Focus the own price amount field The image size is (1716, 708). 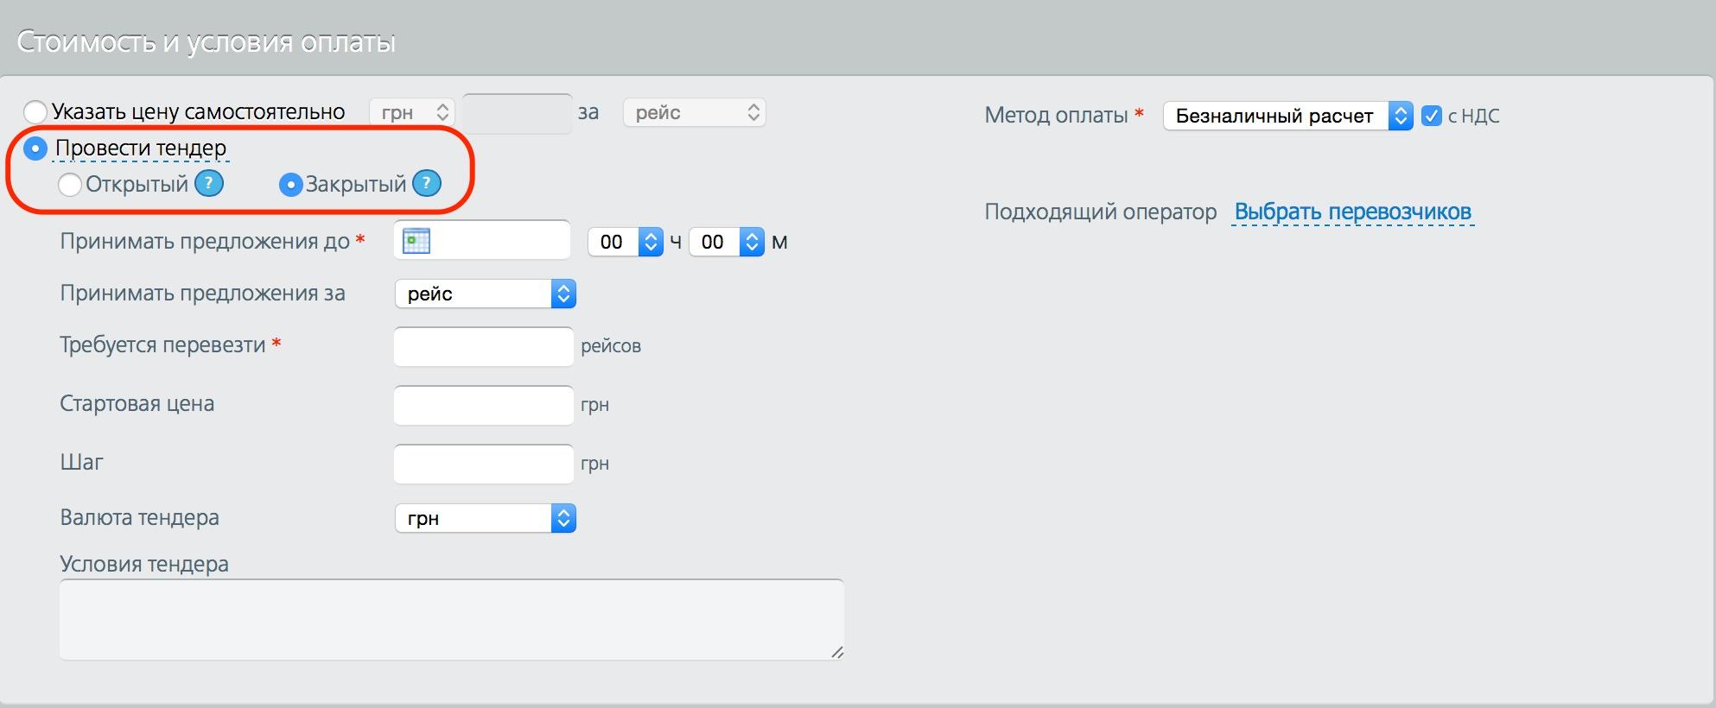(x=518, y=113)
